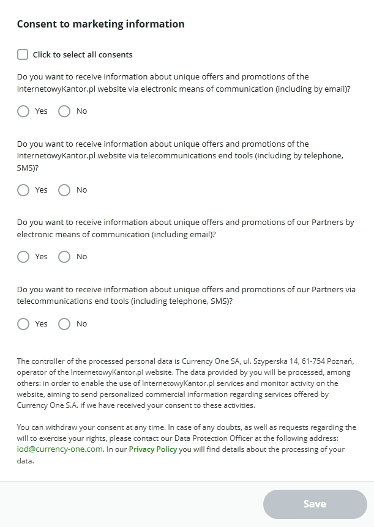The image size is (374, 527).
Task: Open the iod@currency-one.com email link
Action: tap(61, 449)
